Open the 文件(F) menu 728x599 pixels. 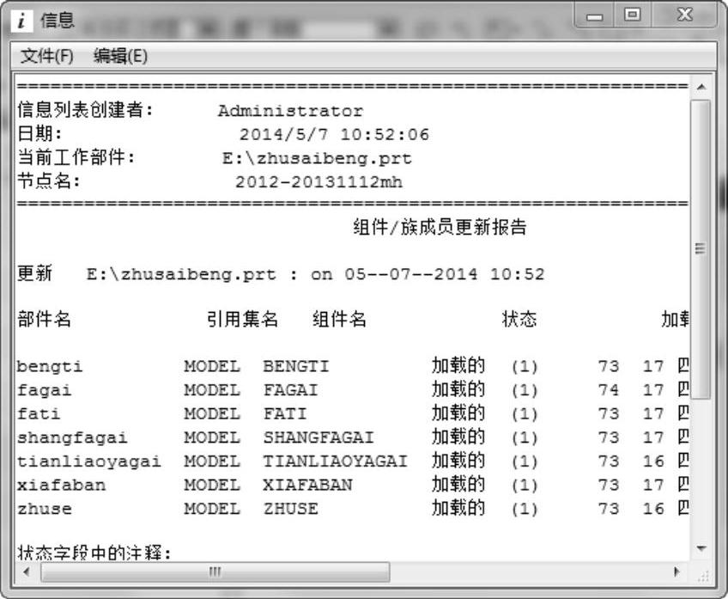coord(47,56)
